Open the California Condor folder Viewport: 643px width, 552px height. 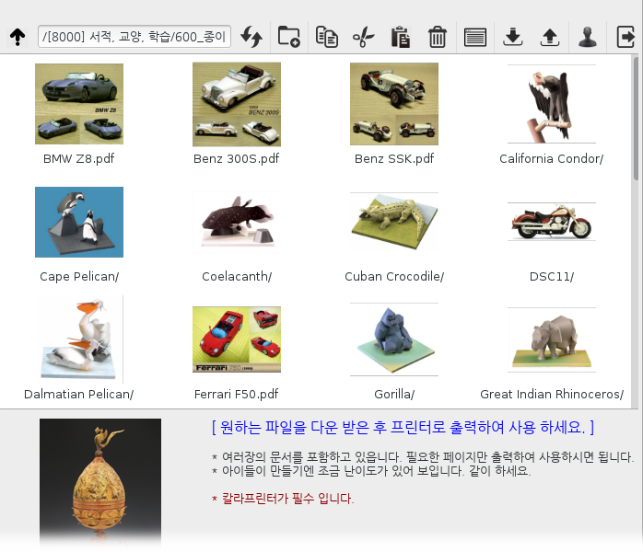coord(551,104)
